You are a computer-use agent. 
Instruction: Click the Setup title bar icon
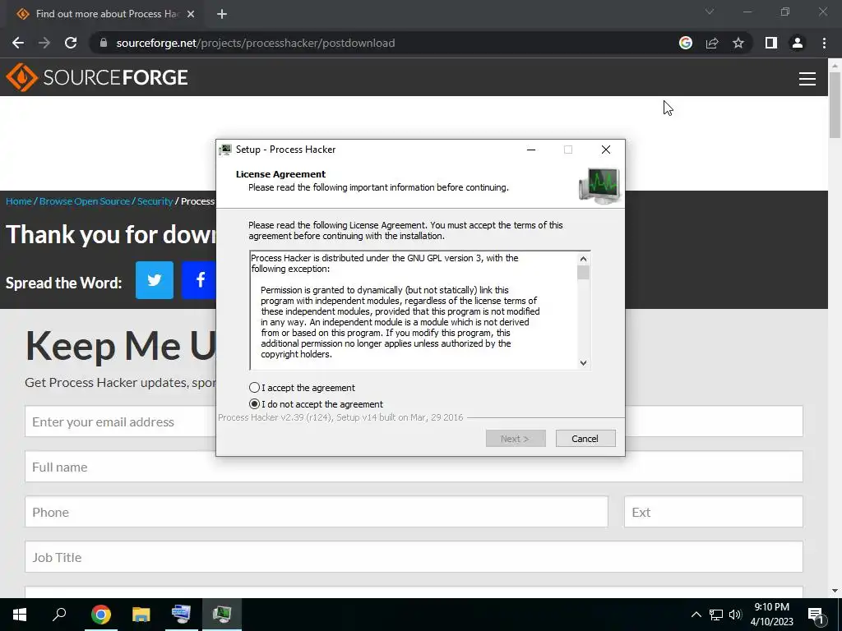click(225, 150)
